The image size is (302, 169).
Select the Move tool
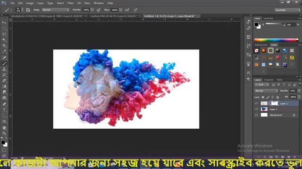click(4, 23)
